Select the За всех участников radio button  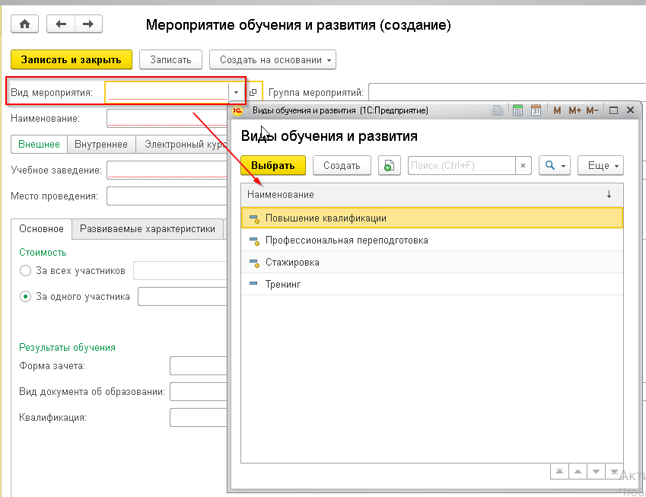[26, 271]
